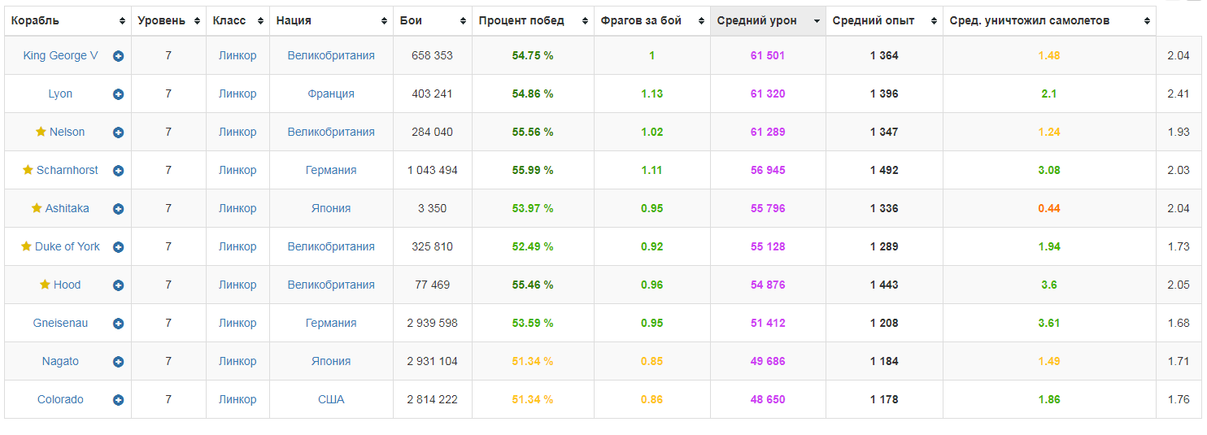Click Германия link in Scharnhorst row
Image resolution: width=1207 pixels, height=435 pixels.
[331, 171]
